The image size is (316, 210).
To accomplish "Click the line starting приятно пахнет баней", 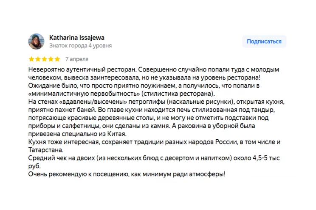I will tap(152, 110).
